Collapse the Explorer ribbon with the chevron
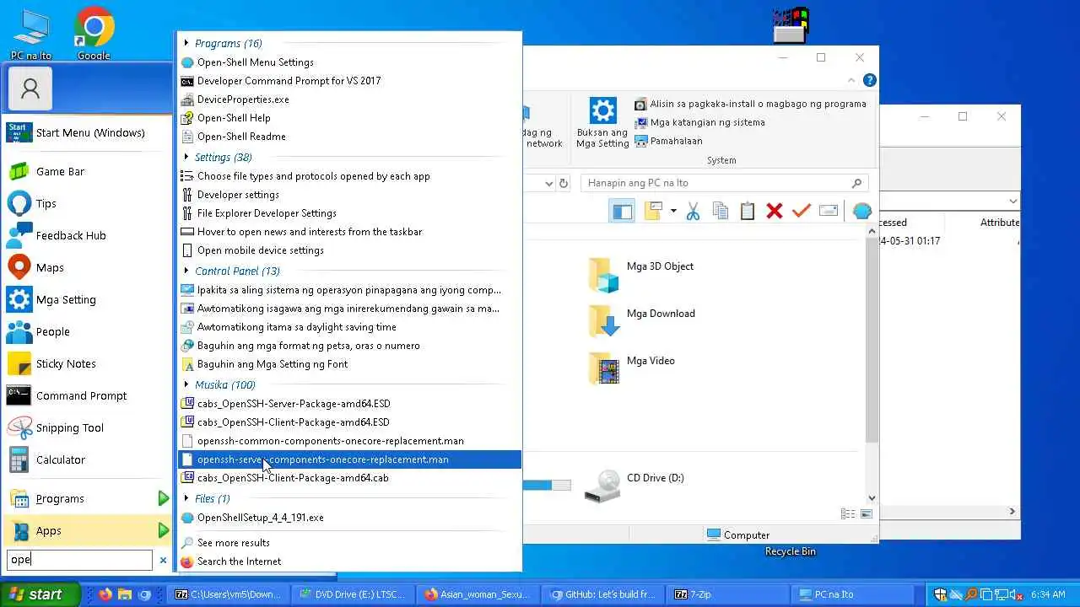This screenshot has height=607, width=1080. coord(851,81)
